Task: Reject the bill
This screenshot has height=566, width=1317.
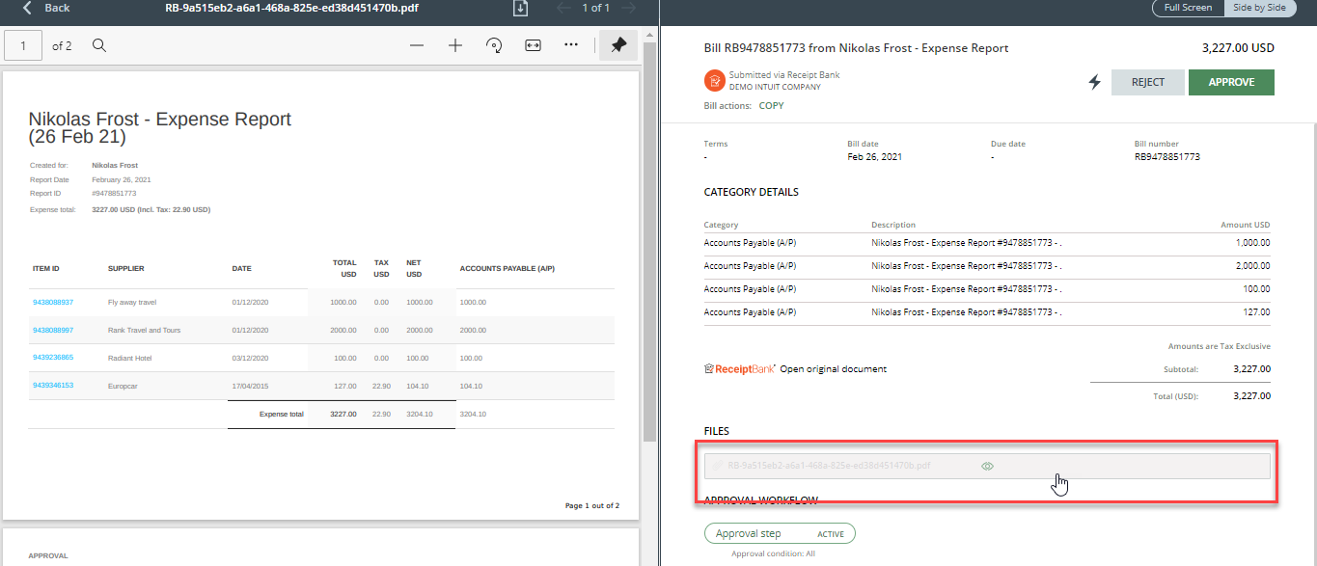Action: [1148, 83]
